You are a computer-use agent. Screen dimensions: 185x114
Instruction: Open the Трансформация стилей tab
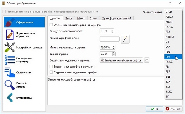click(117, 18)
